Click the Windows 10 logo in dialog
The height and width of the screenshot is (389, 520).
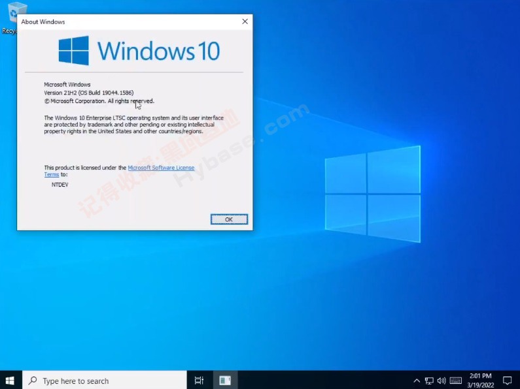pos(139,51)
